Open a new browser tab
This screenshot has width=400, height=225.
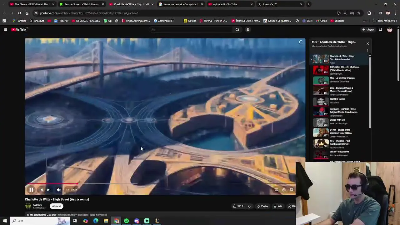coord(308,4)
